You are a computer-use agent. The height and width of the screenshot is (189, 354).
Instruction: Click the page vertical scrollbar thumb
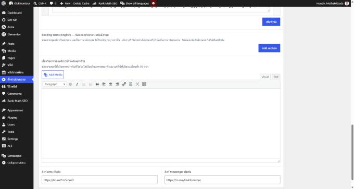pyautogui.click(x=352, y=153)
